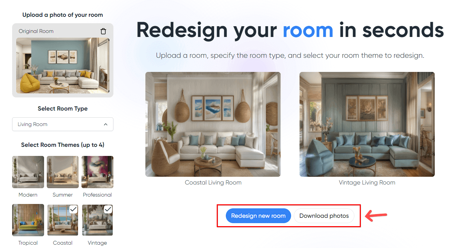The image size is (456, 248).
Task: Click the Original Room label
Action: (x=36, y=31)
